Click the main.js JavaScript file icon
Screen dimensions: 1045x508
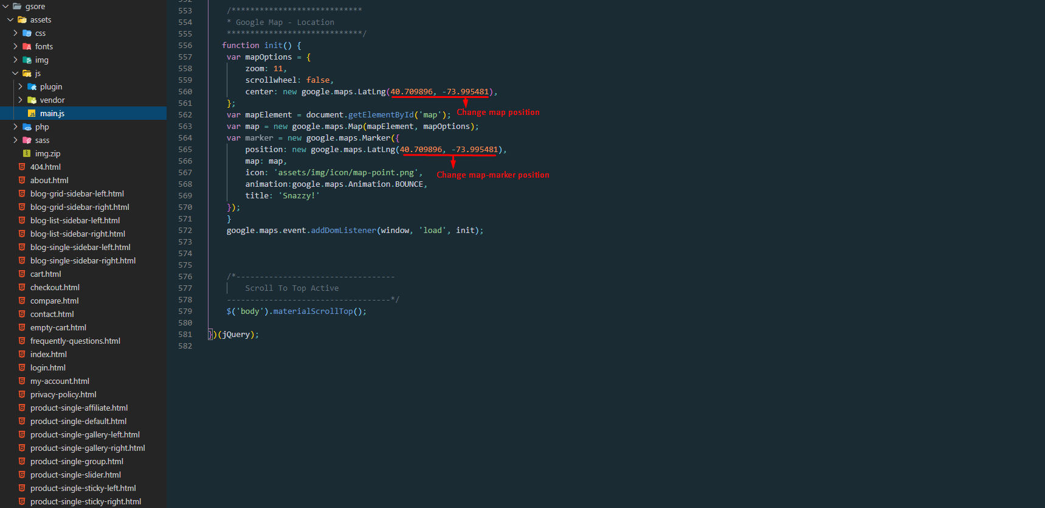32,114
